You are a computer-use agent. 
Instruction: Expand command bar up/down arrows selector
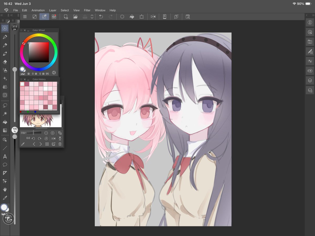coord(92,17)
